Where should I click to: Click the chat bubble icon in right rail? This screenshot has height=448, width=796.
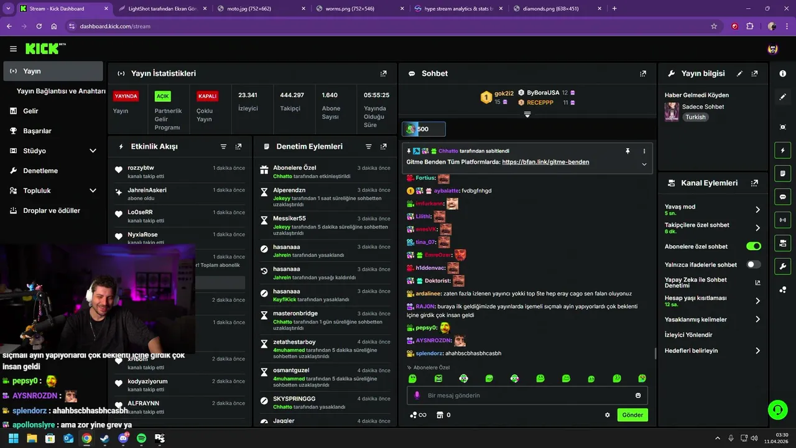tap(782, 197)
